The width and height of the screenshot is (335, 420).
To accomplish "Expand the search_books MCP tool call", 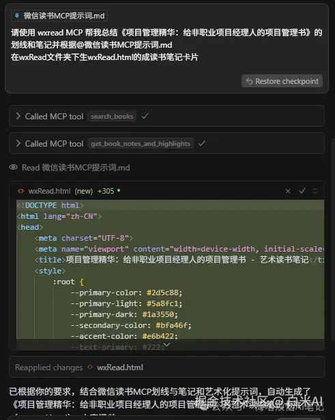I will 18,116.
